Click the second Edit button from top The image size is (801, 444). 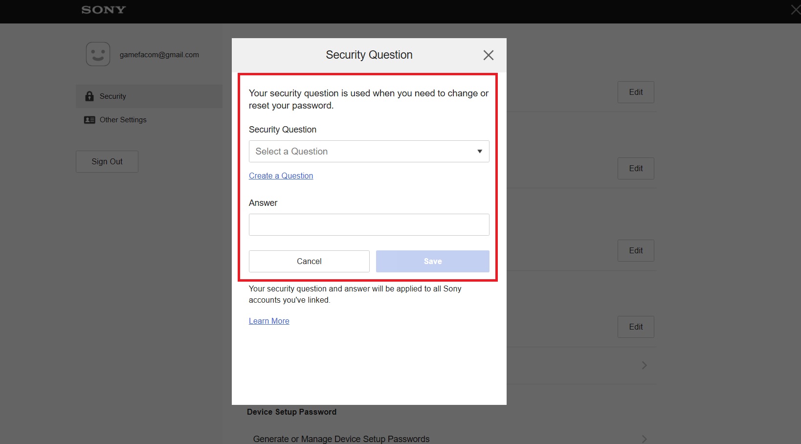click(636, 169)
